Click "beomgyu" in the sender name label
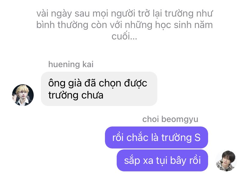The height and width of the screenshot is (178, 249). click(x=180, y=120)
